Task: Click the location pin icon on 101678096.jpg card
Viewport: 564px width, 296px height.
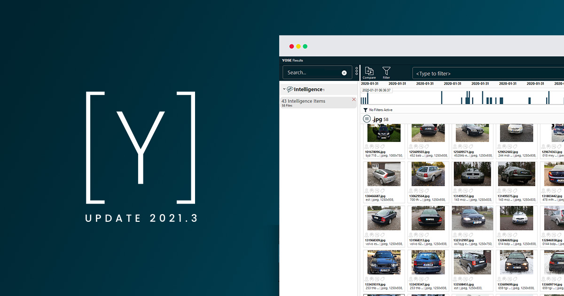Action: (x=372, y=147)
